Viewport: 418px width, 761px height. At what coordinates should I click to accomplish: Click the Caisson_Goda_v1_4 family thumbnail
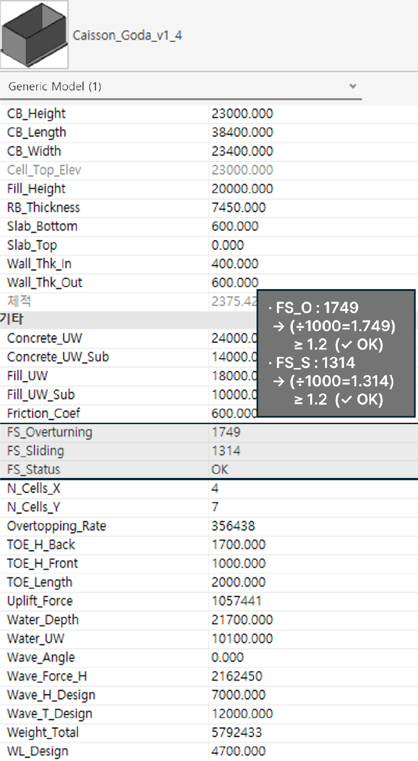[34, 35]
